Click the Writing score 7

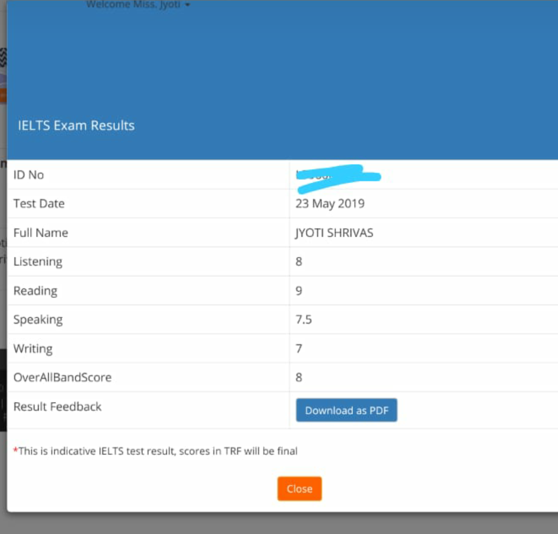299,348
